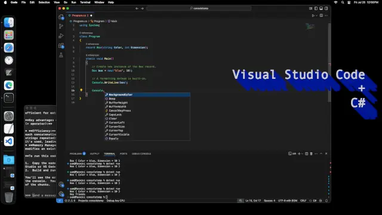Toggle the primary sidebar layout button
Viewport: 382px width, 215px height.
[x=316, y=8]
